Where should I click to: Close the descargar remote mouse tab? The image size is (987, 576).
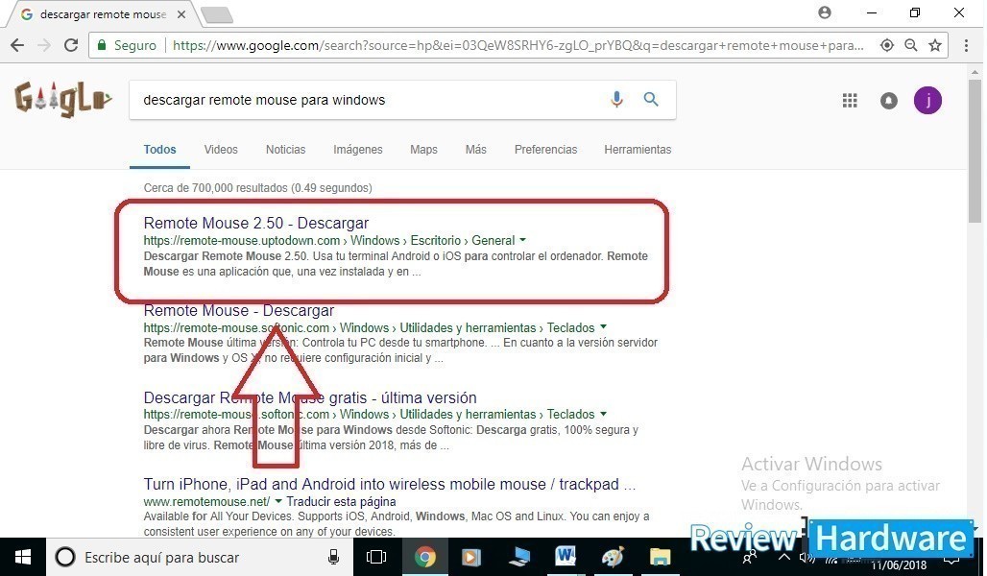pos(181,13)
